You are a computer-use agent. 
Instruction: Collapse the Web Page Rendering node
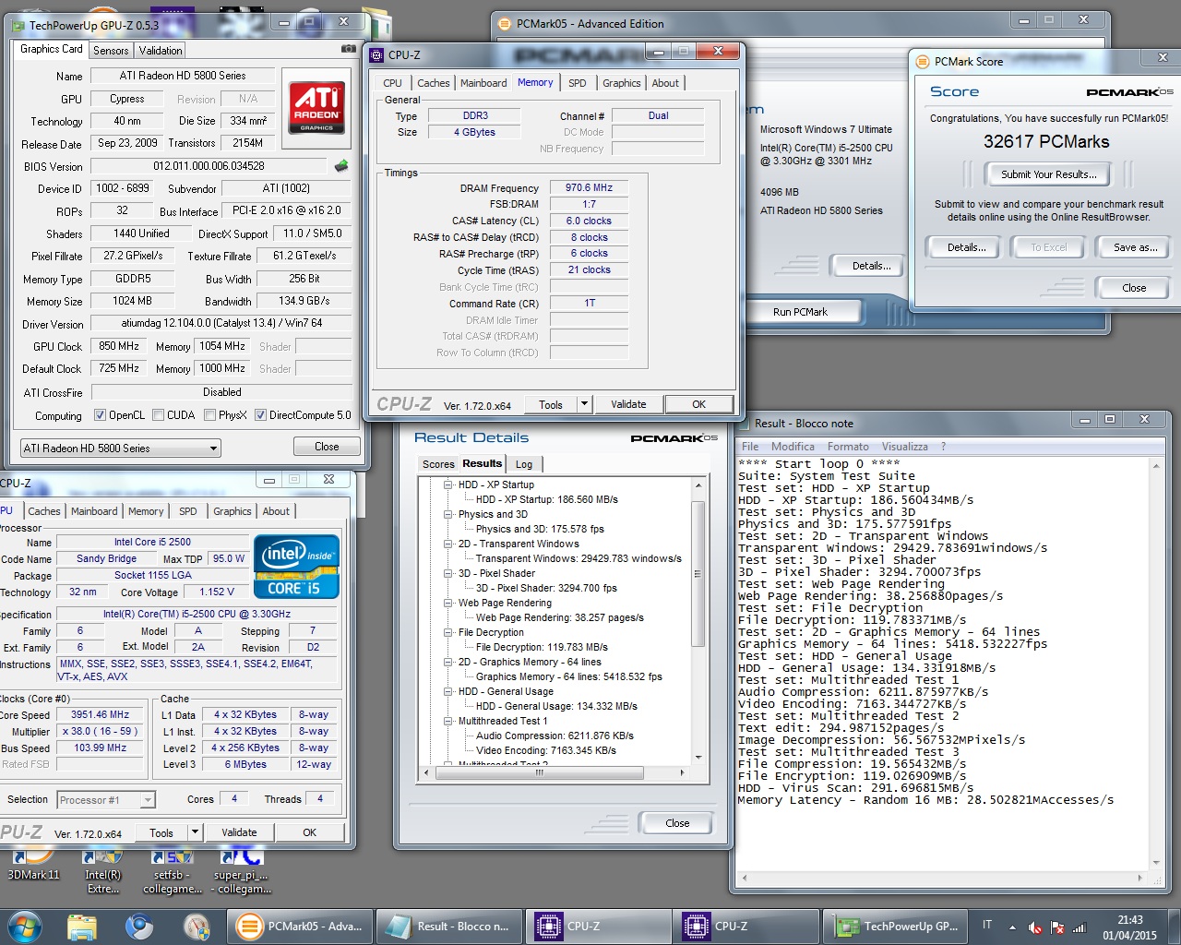pos(448,603)
